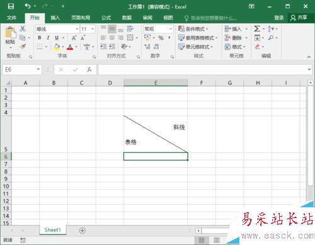This screenshot has height=245, width=315.
Task: Switch to the 插入 ribbon tab
Action: click(55, 18)
